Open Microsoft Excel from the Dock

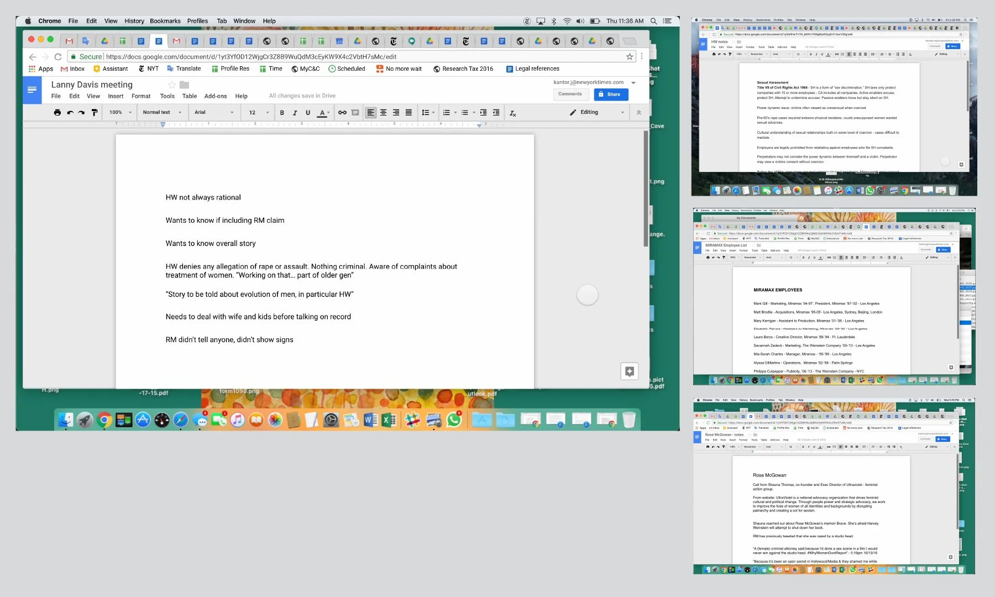(389, 420)
